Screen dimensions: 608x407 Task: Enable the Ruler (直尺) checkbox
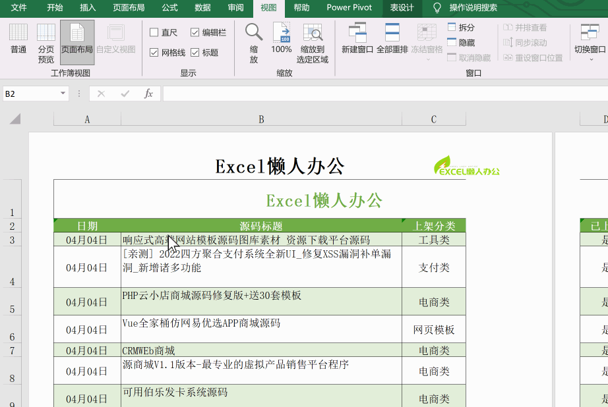pos(154,32)
